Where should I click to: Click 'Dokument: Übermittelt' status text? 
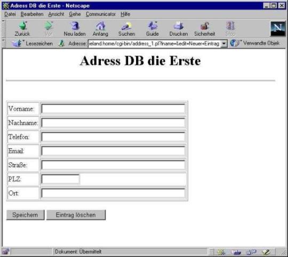point(78,252)
